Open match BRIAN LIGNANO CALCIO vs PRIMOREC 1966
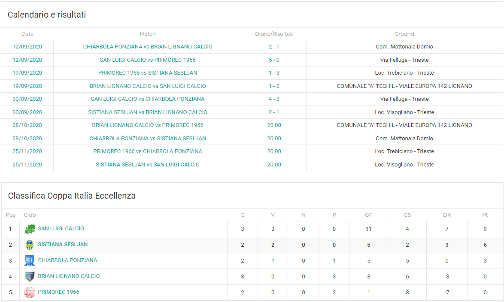504x302 pixels. click(148, 125)
